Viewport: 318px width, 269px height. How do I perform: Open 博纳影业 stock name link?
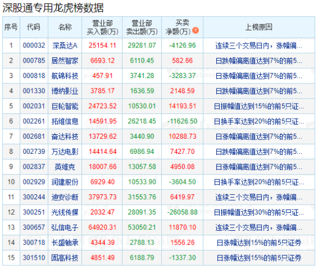tap(65, 91)
